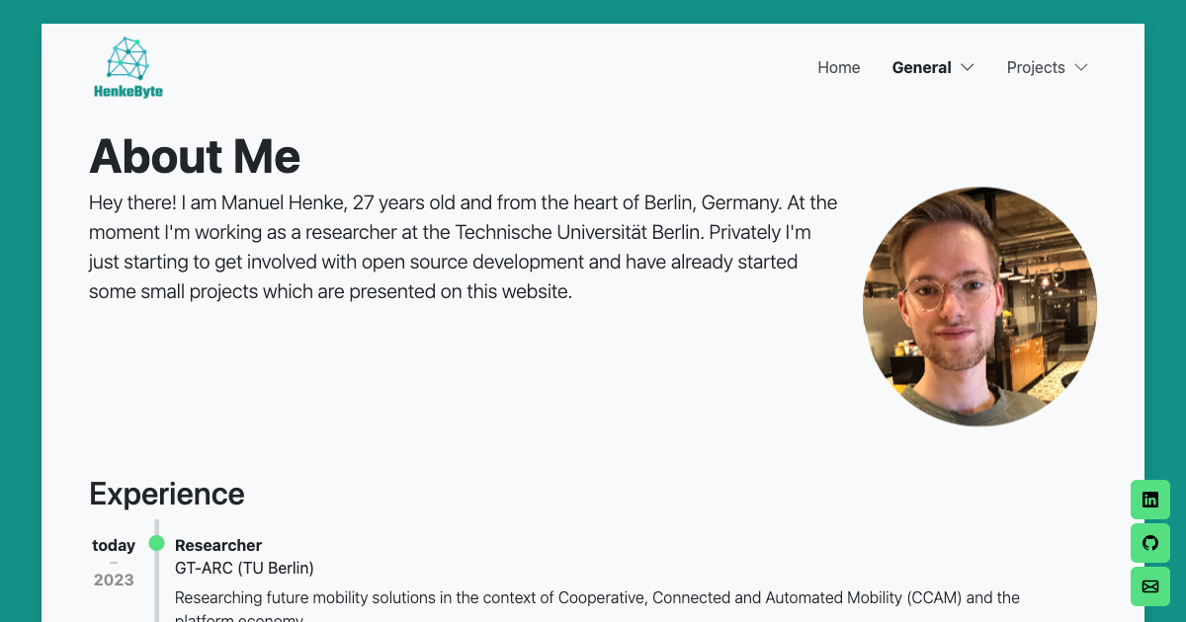Select the Researcher job title
1186x622 pixels.
[x=218, y=545]
